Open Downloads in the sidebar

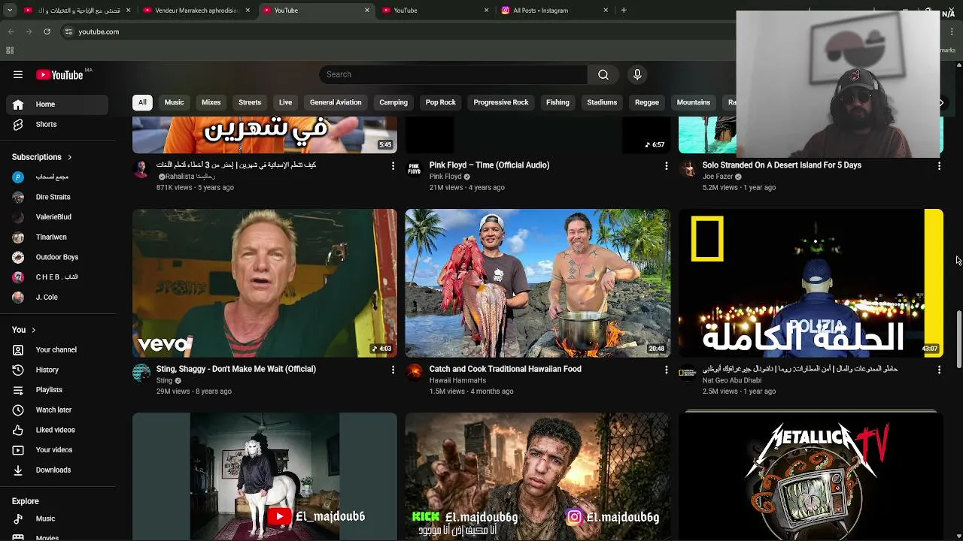pyautogui.click(x=57, y=470)
